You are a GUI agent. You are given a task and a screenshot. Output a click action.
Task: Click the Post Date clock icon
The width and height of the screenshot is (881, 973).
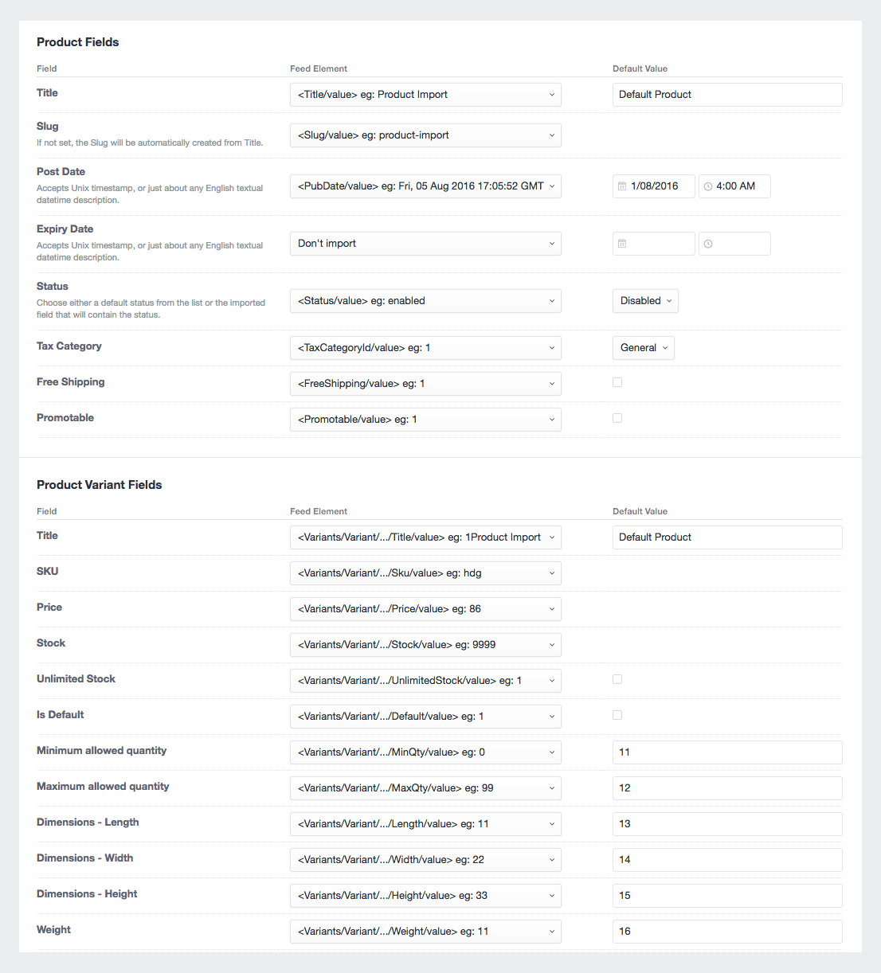tap(708, 186)
